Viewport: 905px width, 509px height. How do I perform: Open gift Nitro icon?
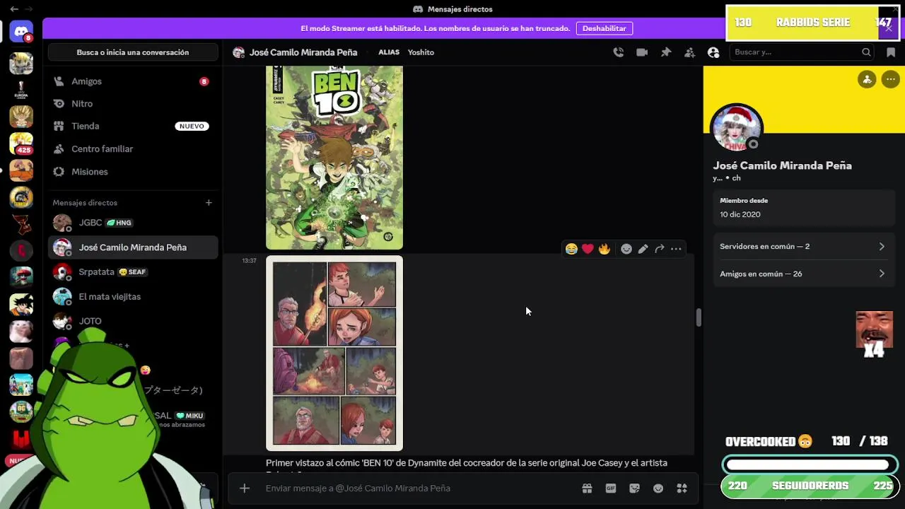(587, 488)
